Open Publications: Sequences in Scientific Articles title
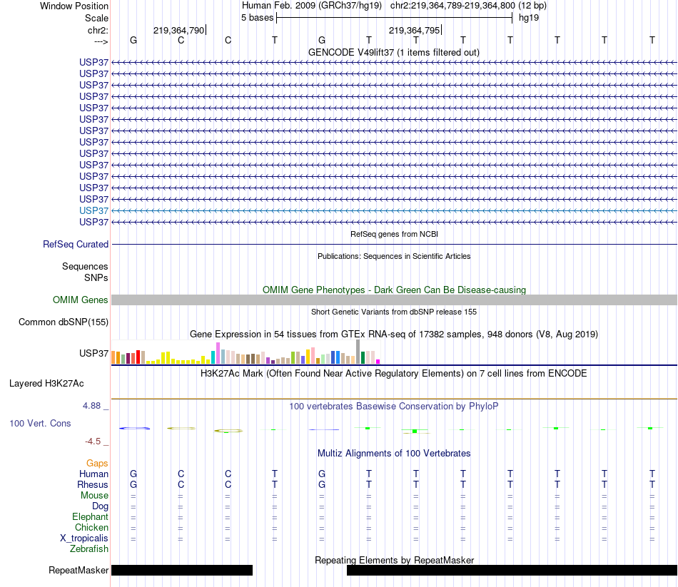 pos(394,256)
